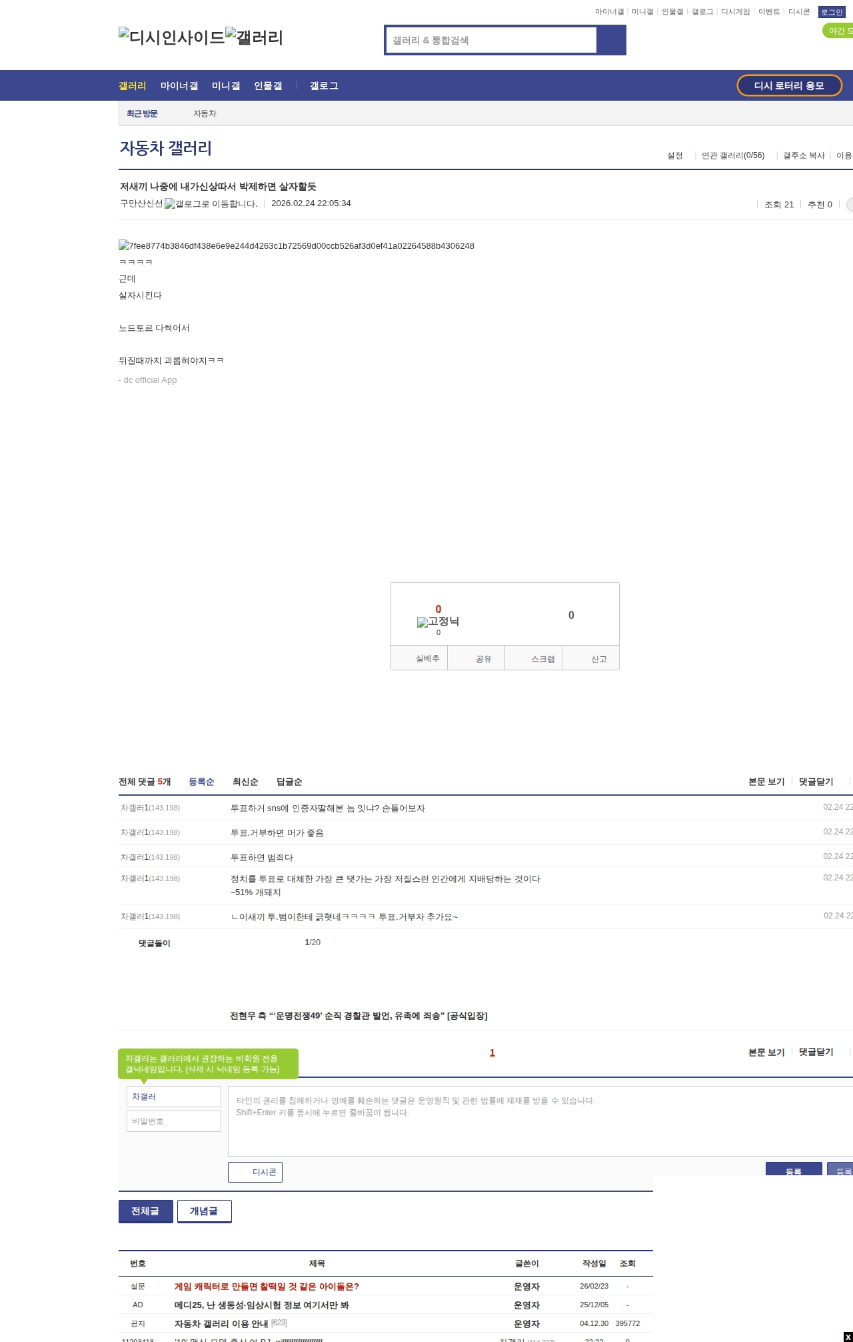Sort comments by 등록순
Image resolution: width=853 pixels, height=1342 pixels.
(201, 782)
